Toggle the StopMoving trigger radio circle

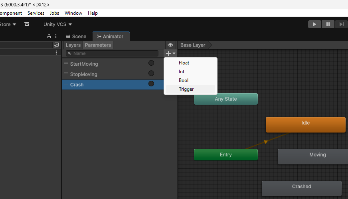pos(151,73)
